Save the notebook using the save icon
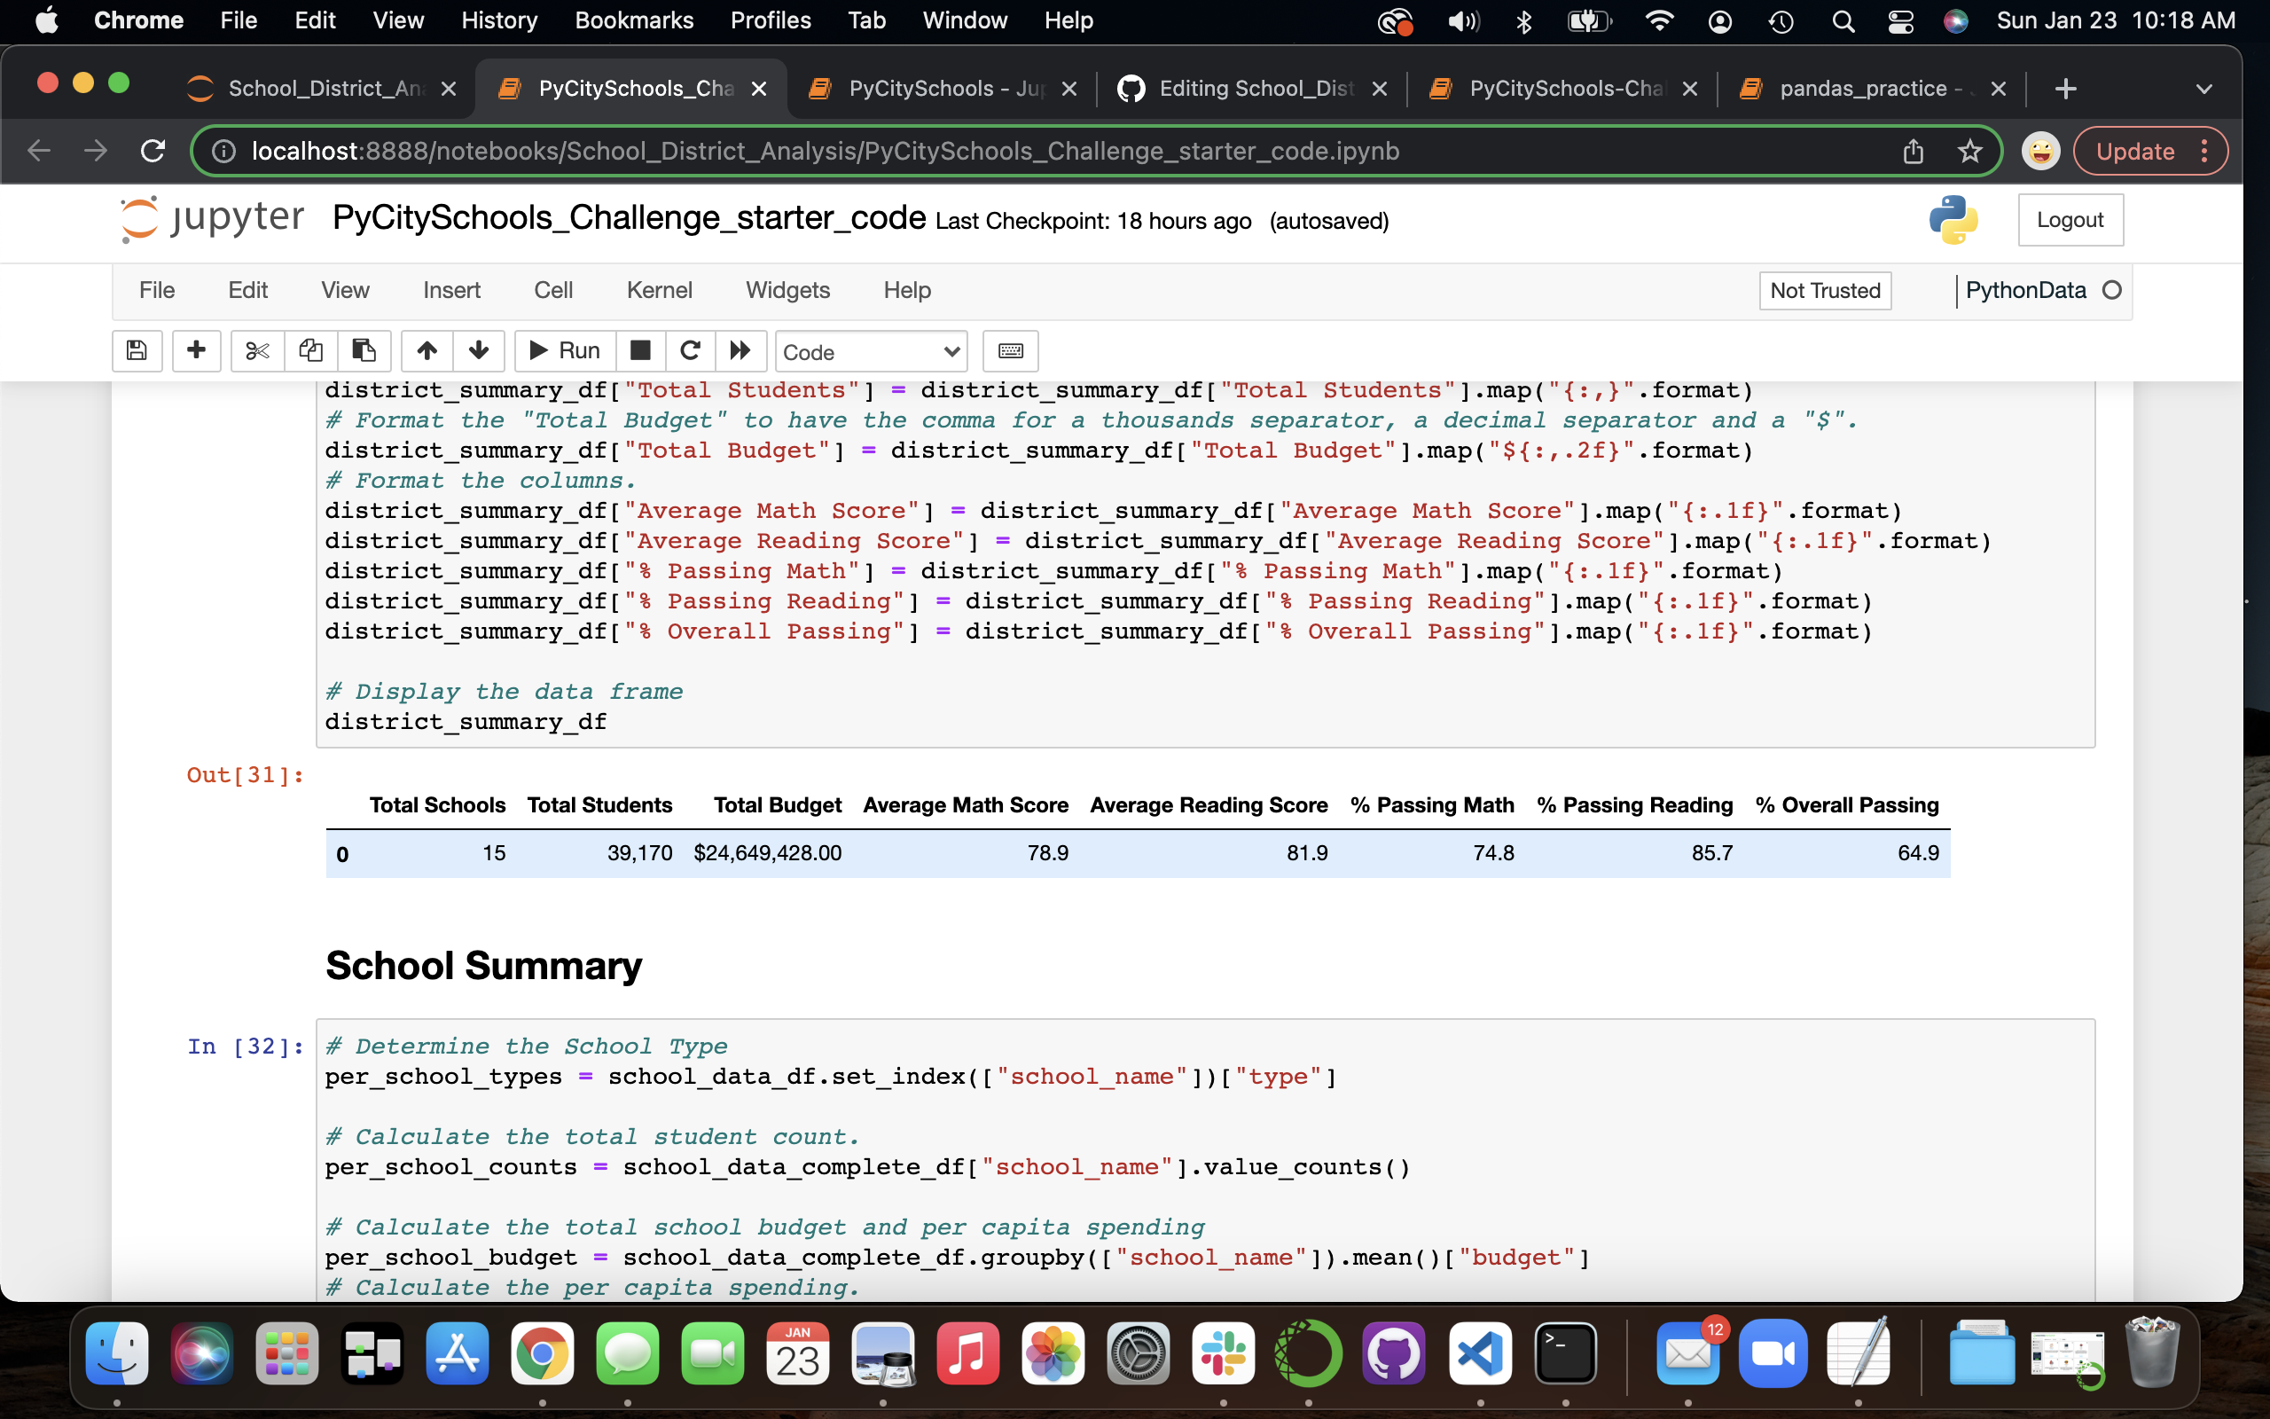Screen dimensions: 2270x1419 point(137,351)
